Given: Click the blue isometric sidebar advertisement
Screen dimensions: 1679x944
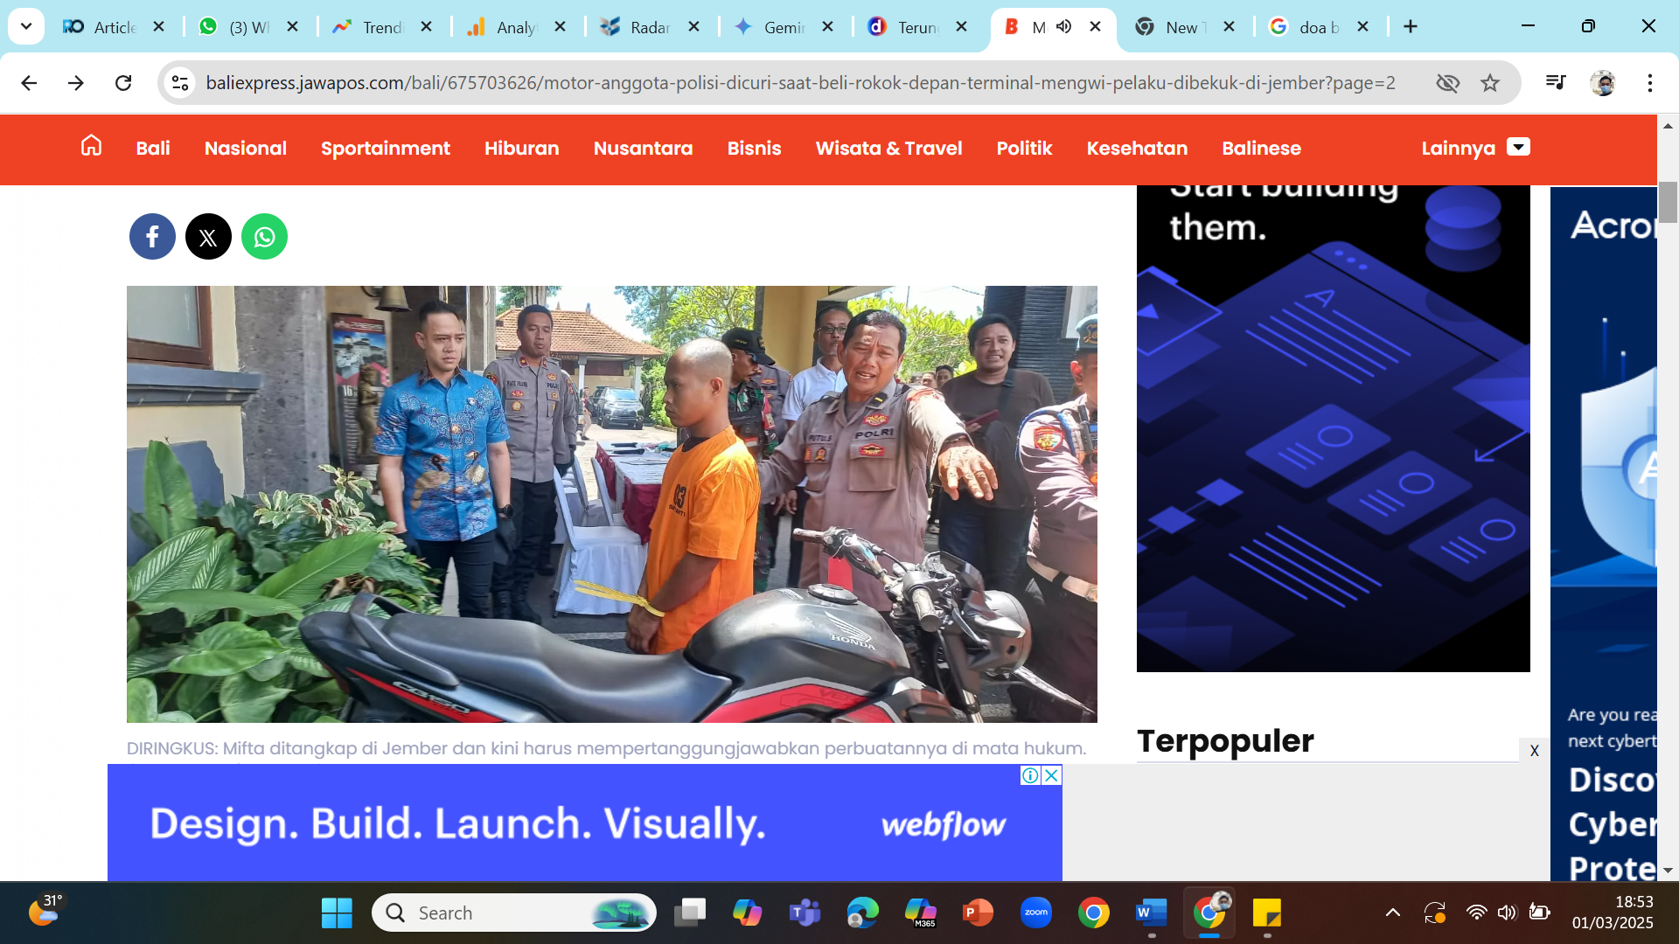Looking at the screenshot, I should click(x=1334, y=428).
